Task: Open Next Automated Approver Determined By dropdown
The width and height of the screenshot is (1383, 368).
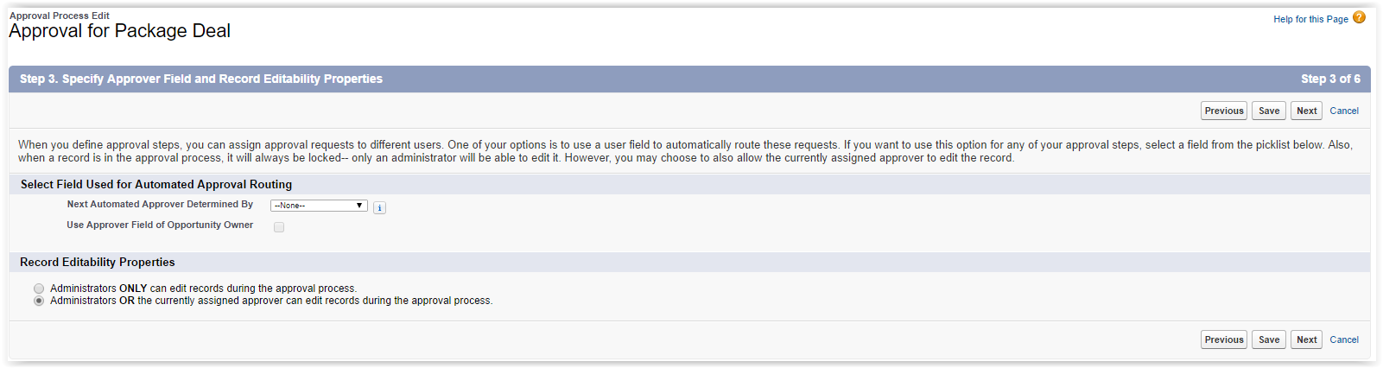Action: 319,206
